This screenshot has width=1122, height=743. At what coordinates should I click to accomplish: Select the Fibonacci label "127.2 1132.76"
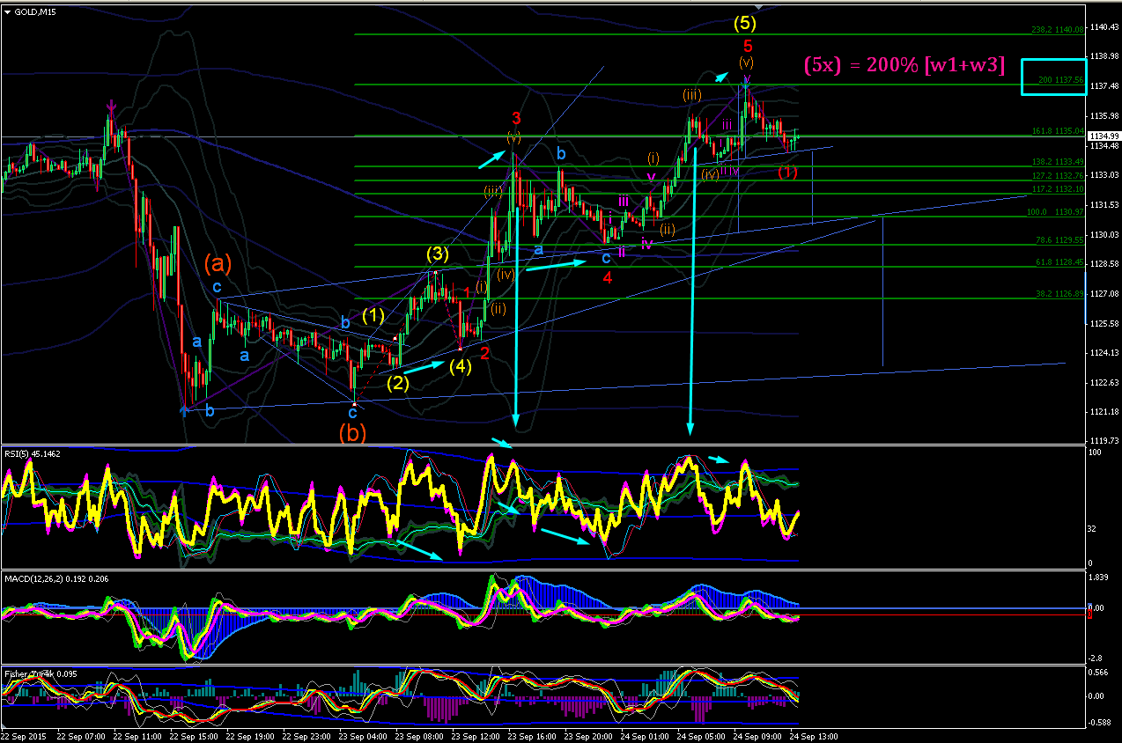[x=1057, y=175]
